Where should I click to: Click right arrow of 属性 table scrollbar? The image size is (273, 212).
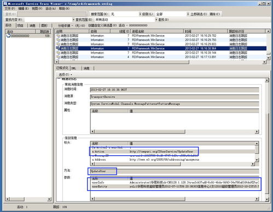click(x=257, y=132)
